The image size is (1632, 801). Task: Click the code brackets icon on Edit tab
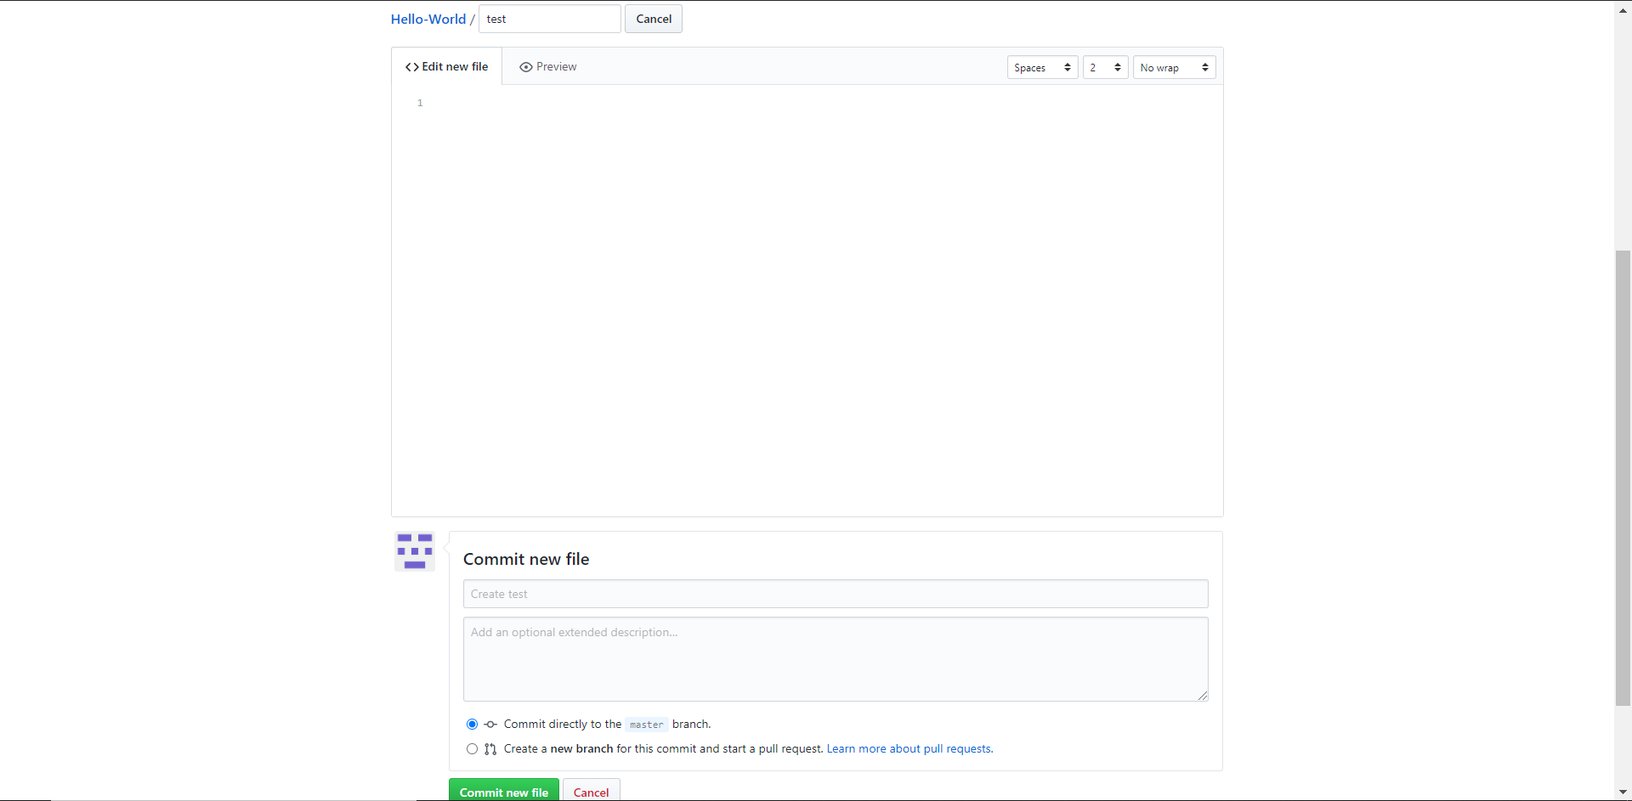(x=411, y=67)
